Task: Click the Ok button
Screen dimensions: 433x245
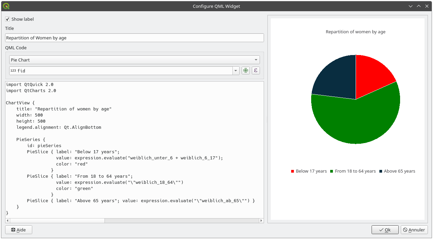Action: pyautogui.click(x=385, y=230)
